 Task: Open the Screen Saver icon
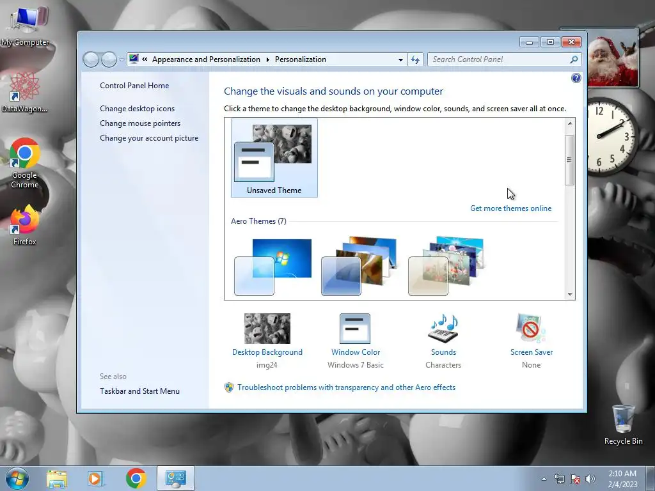[531, 329]
